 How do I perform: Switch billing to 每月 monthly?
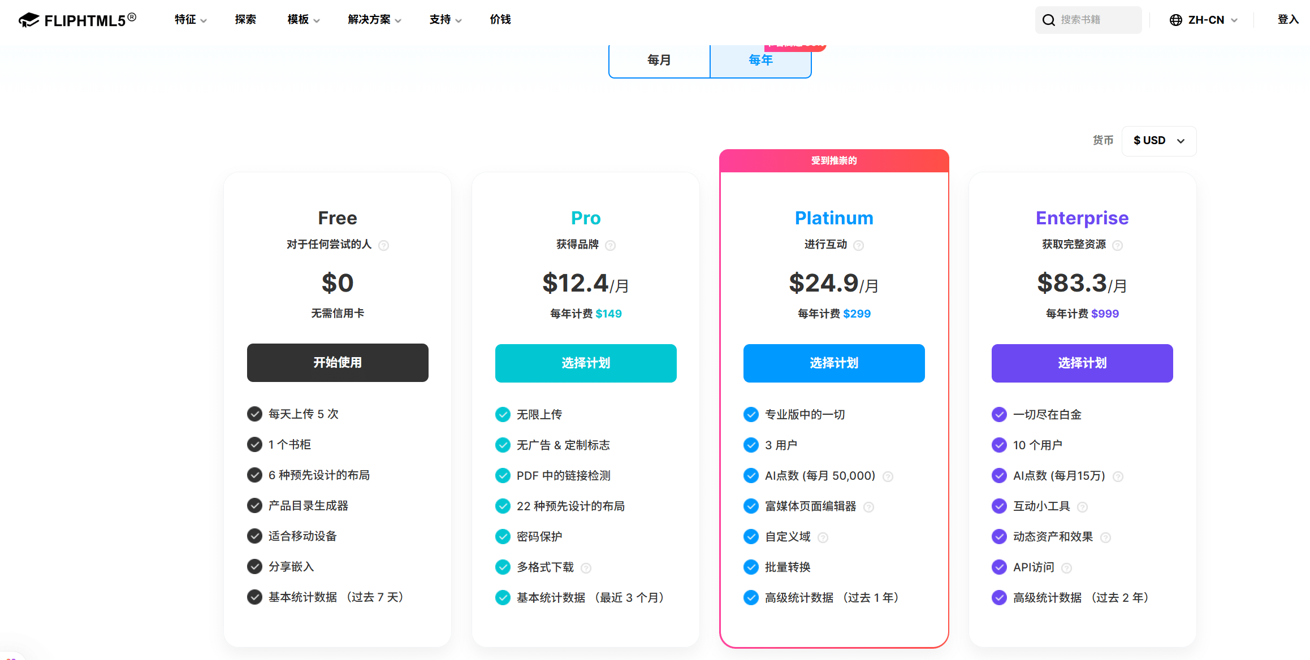point(659,60)
